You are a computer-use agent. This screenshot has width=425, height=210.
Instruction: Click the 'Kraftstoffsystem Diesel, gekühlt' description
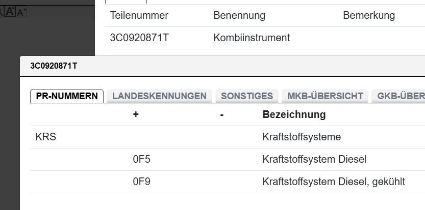[x=334, y=182]
